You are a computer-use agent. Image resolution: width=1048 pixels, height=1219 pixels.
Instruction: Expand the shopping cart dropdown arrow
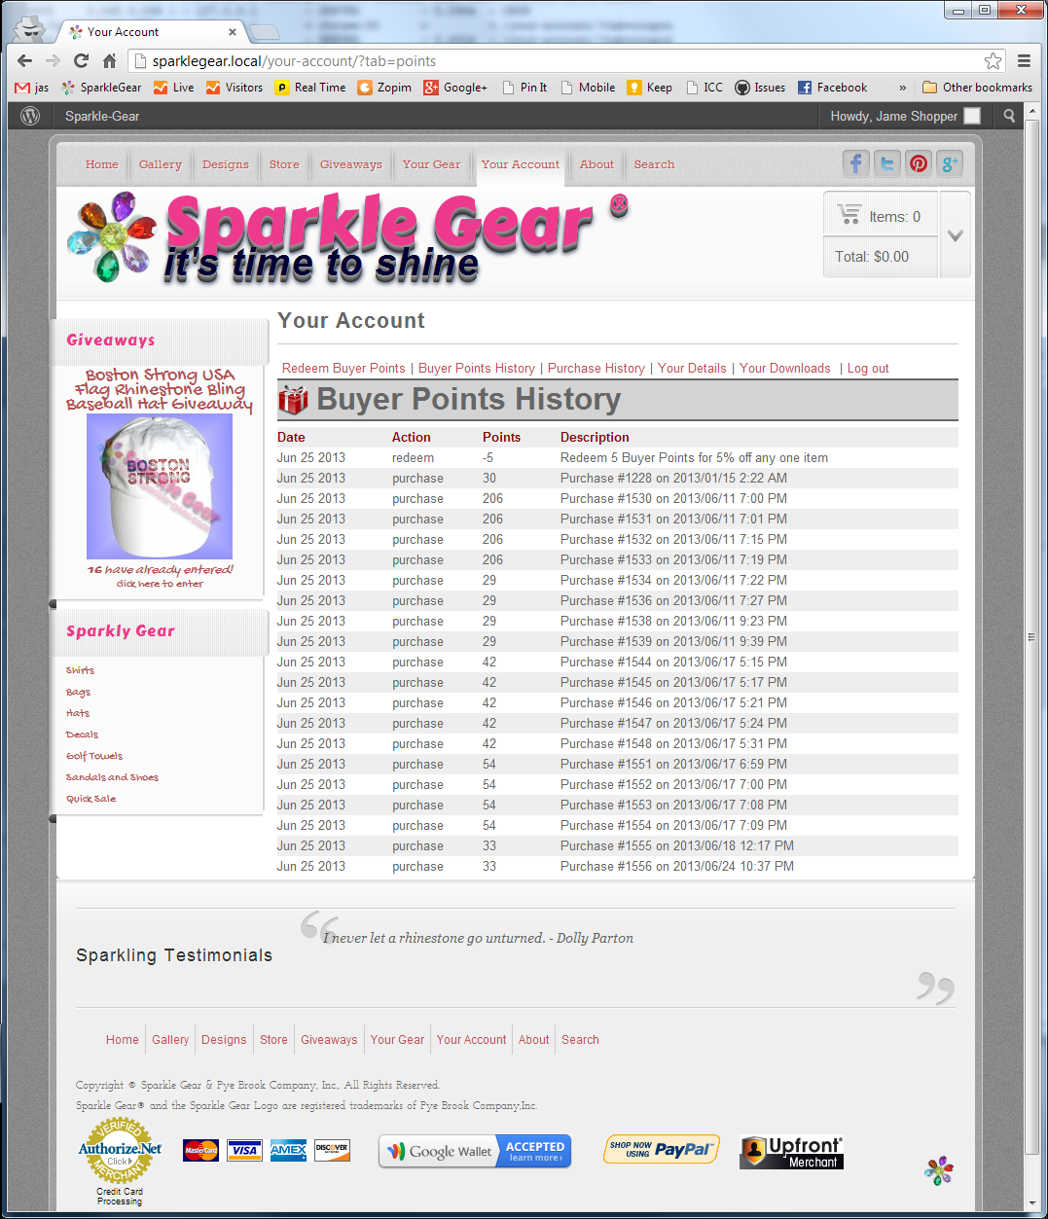point(955,235)
